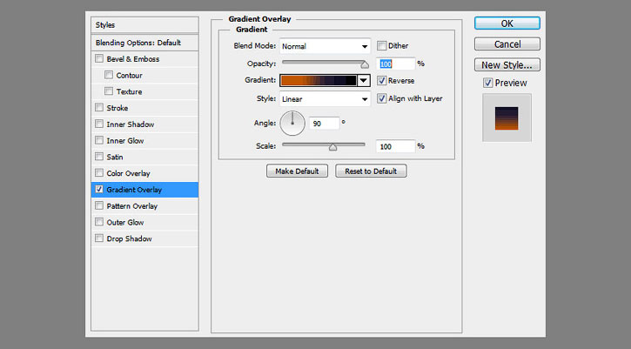Image resolution: width=631 pixels, height=349 pixels.
Task: Click the New Style... button
Action: point(507,64)
